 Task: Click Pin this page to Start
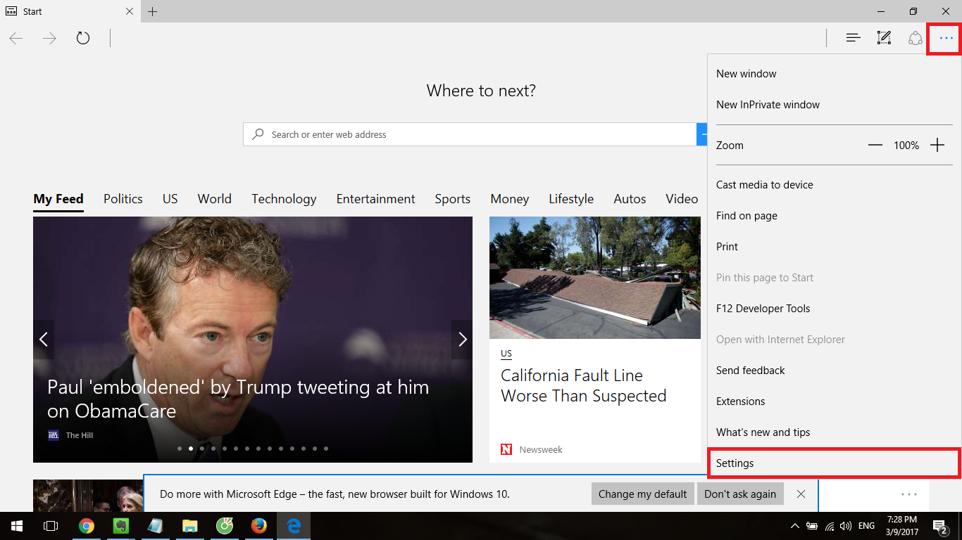coord(835,278)
